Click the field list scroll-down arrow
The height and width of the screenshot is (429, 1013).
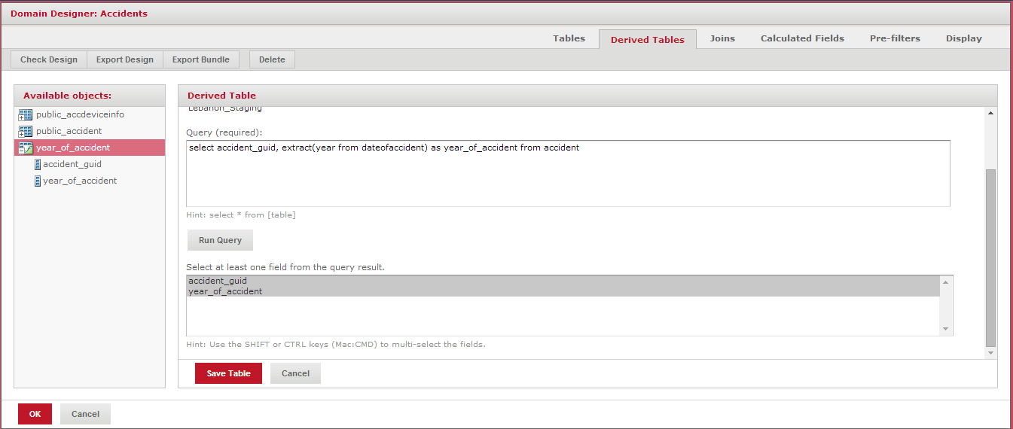point(946,329)
